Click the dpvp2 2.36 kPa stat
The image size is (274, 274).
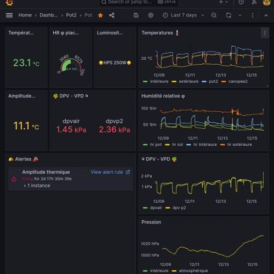(115, 126)
